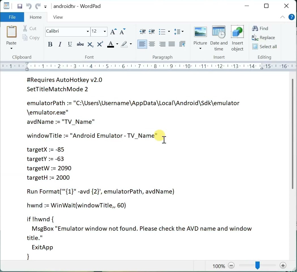297x272 pixels.
Task: Expand the Paste options arrow
Action: [11, 48]
